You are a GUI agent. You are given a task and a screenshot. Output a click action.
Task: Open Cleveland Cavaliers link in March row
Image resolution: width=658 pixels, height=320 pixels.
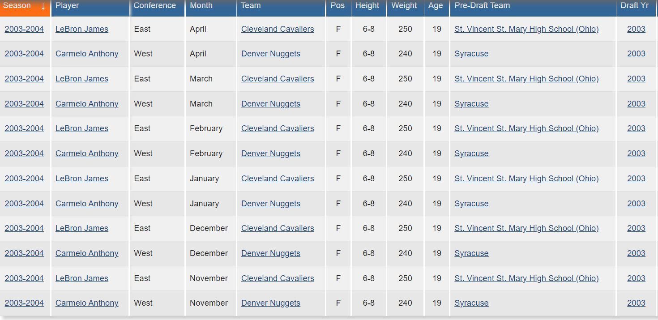pyautogui.click(x=278, y=79)
